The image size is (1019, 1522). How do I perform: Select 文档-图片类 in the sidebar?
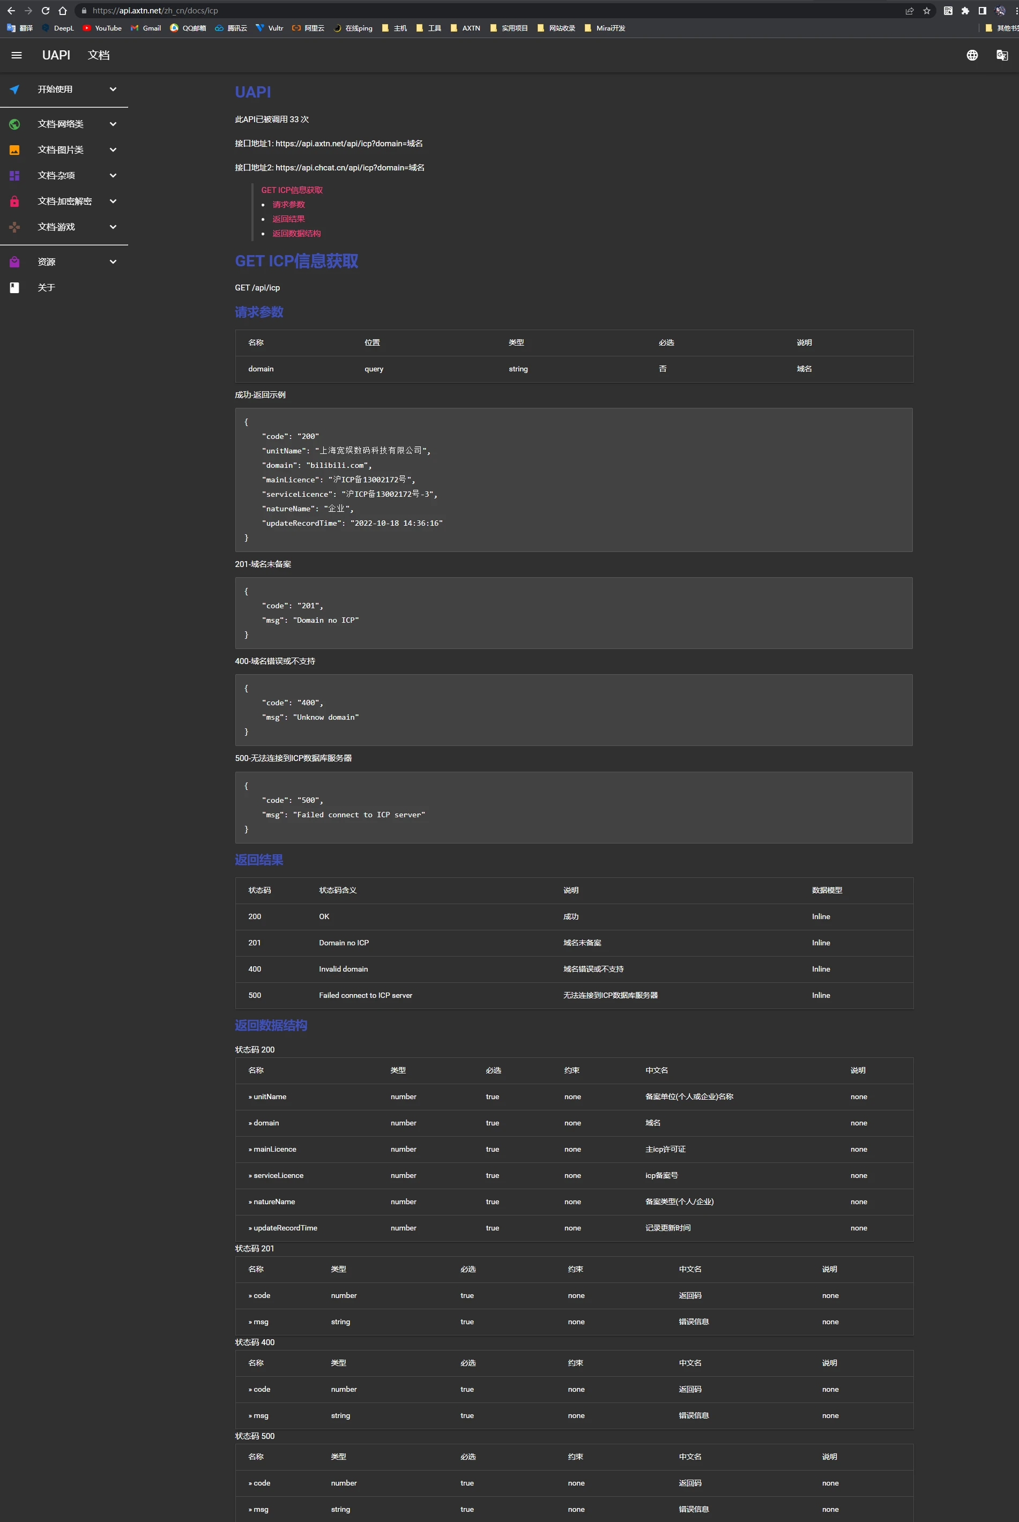(x=61, y=150)
